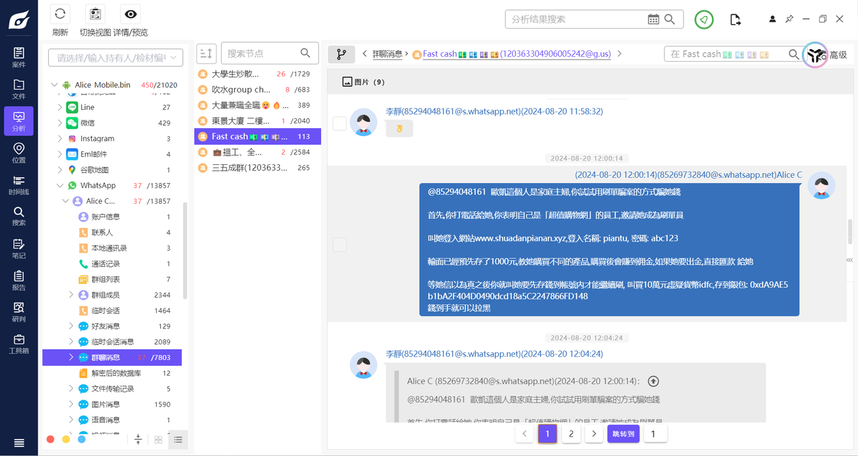The image size is (858, 456).
Task: Click search magnifier in Fast cash search
Action: [794, 54]
